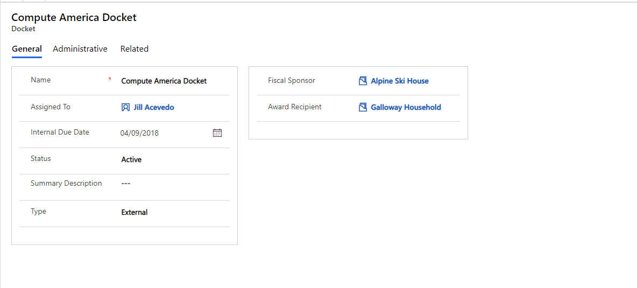Image resolution: width=637 pixels, height=288 pixels.
Task: Open the Administrative tab
Action: tap(80, 49)
